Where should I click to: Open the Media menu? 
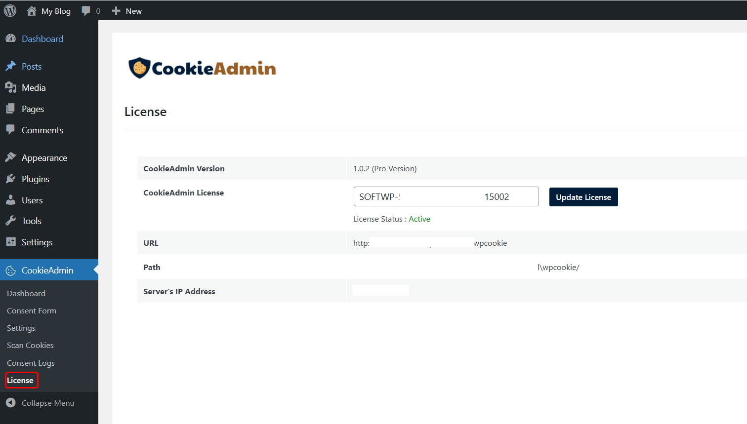(34, 87)
